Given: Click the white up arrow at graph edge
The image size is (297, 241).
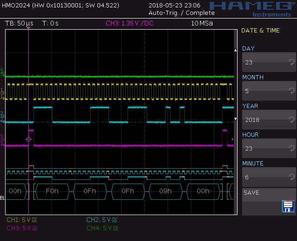Looking at the screenshot, I should coord(234,51).
